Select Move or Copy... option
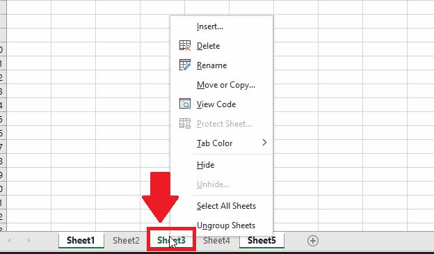This screenshot has width=434, height=254. [226, 85]
